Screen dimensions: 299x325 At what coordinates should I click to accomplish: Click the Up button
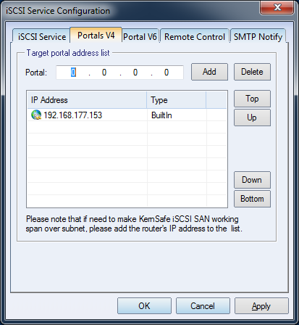coord(252,118)
